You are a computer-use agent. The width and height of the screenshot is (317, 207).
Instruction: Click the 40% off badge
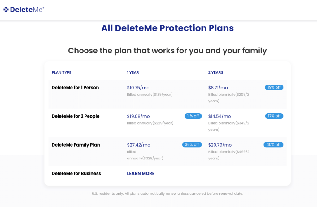273,144
